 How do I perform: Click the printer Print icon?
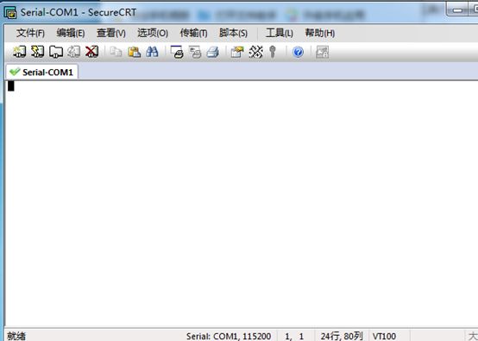[213, 52]
